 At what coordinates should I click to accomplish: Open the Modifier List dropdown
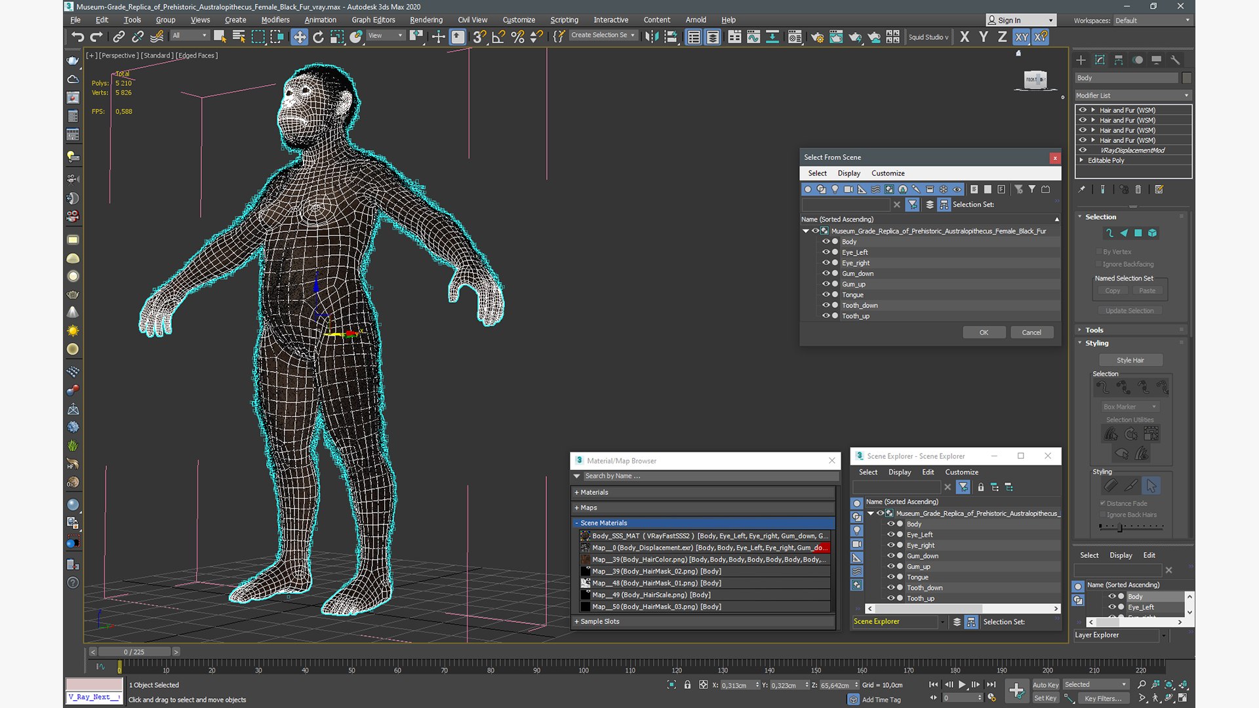(x=1132, y=96)
